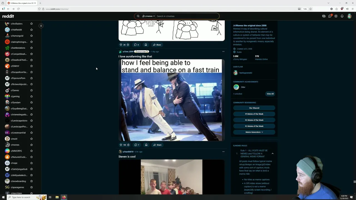Screen dimensions: 356x200
Task: Upvote the 'I love aurafarming' post
Action: [x=121, y=145]
